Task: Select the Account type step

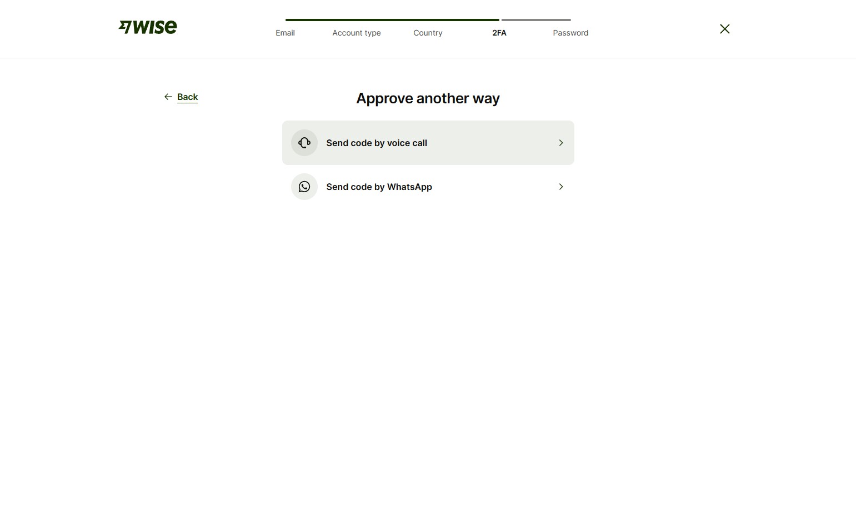Action: click(x=357, y=33)
